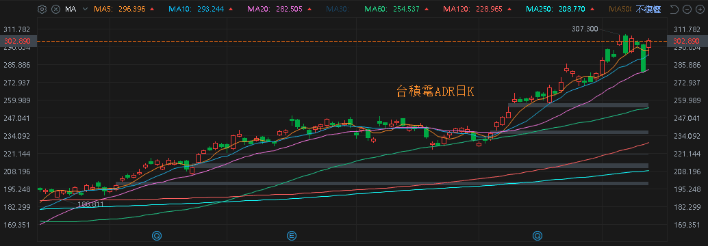Toggle the MA5 moving average line

tap(120, 9)
